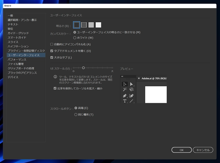The image size is (220, 163).
Task: Choose lightest brightness swatch
Action: coord(98,25)
